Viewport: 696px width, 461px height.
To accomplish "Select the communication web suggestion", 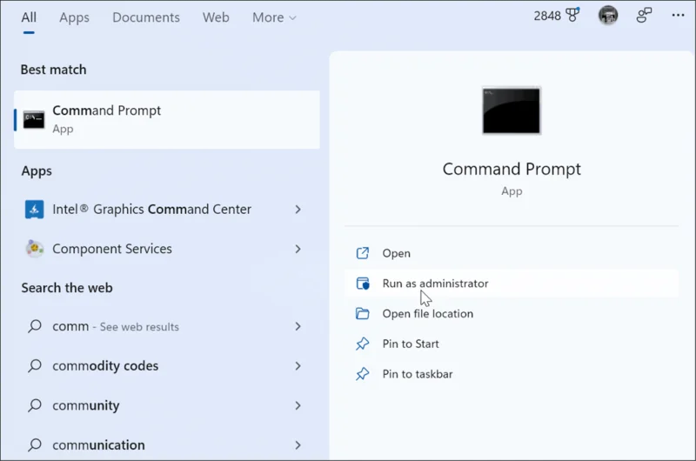I will pyautogui.click(x=98, y=445).
